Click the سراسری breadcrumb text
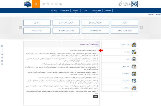 click(x=151, y=14)
